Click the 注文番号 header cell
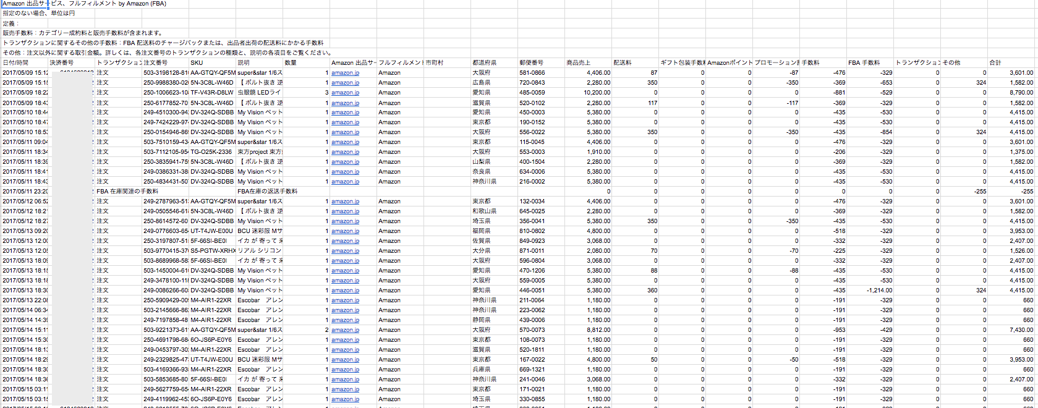 165,63
